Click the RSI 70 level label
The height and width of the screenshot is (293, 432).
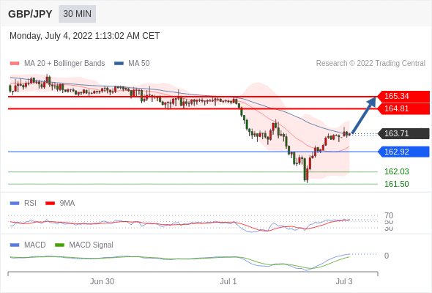click(x=389, y=215)
